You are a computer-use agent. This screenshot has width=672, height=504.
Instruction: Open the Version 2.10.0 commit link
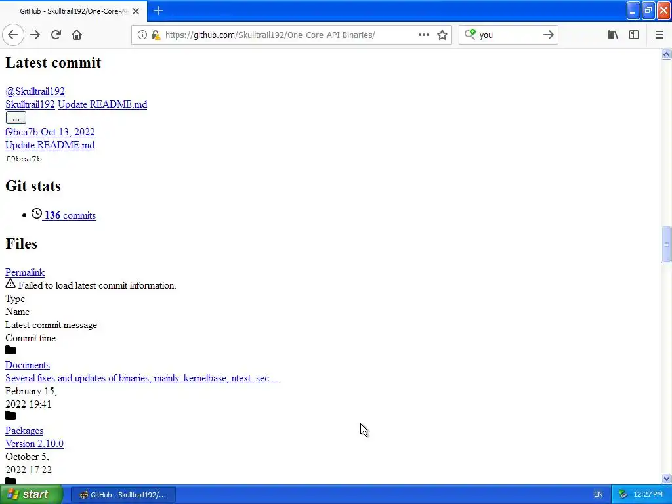(x=34, y=444)
